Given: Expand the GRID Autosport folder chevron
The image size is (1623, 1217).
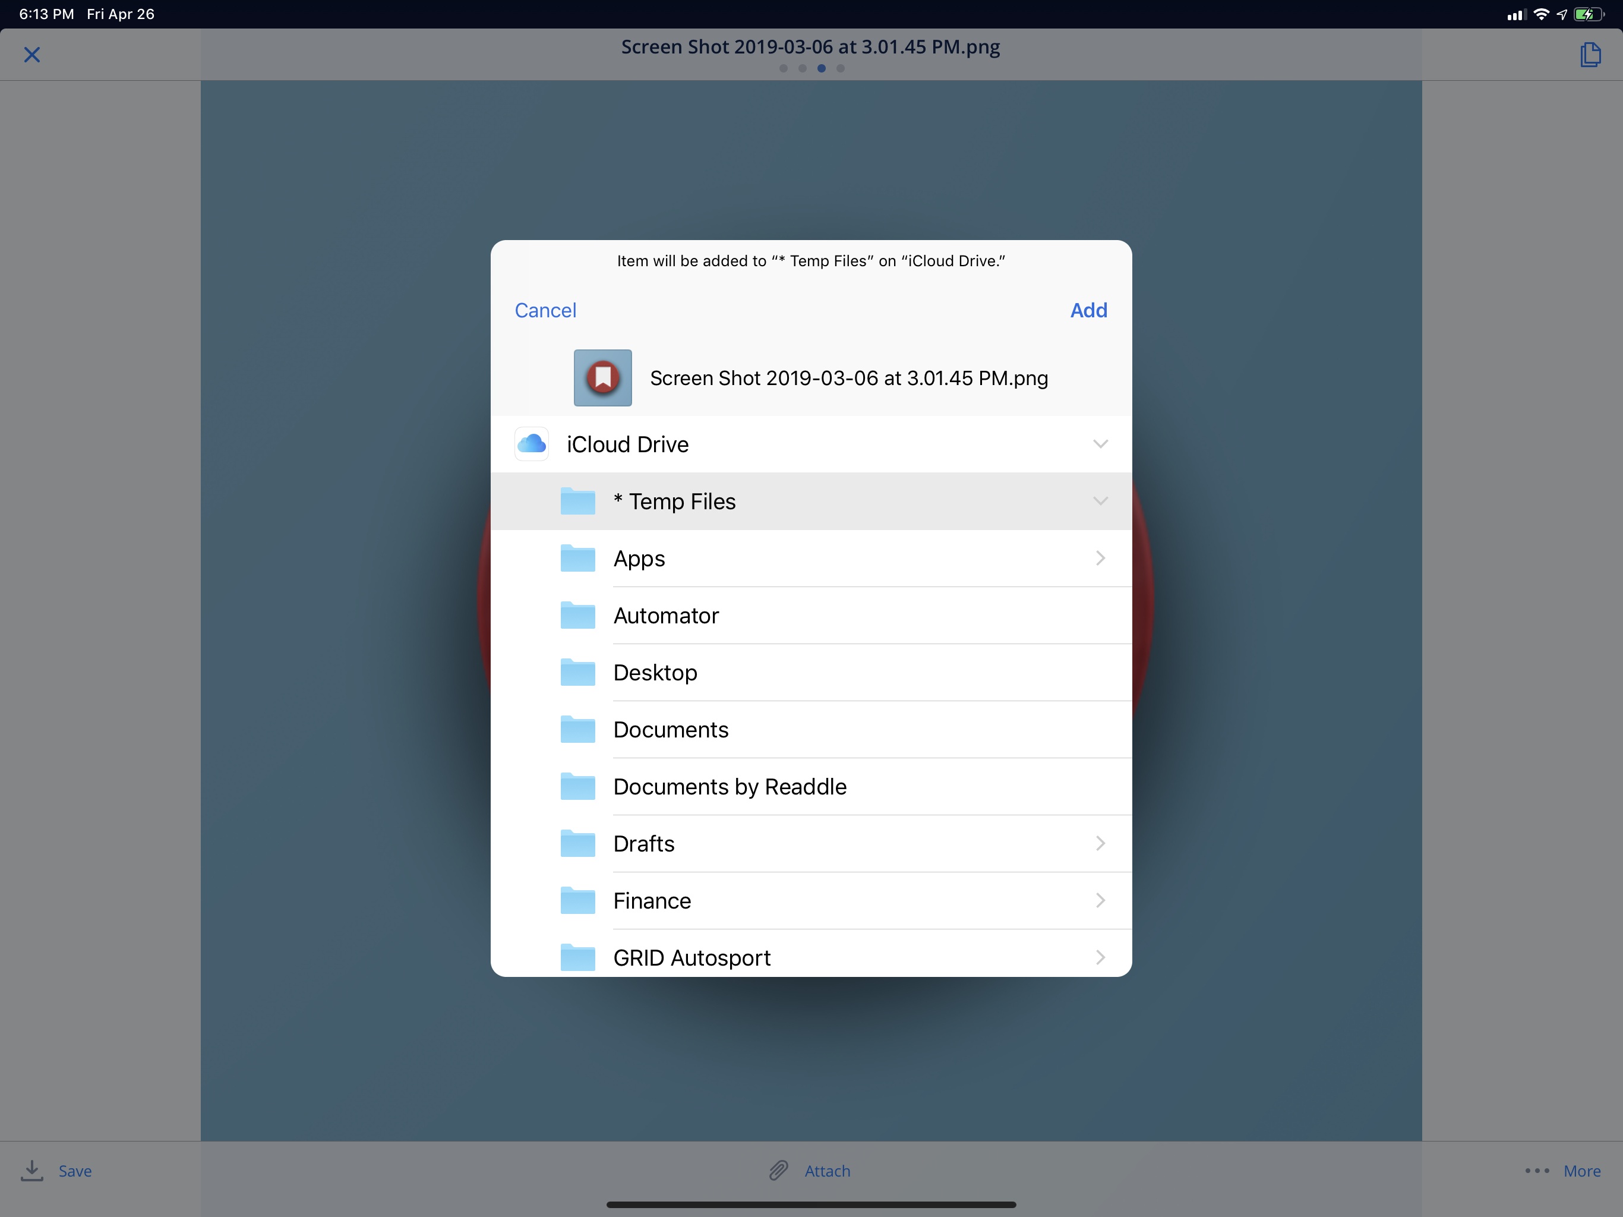Looking at the screenshot, I should [x=1101, y=957].
